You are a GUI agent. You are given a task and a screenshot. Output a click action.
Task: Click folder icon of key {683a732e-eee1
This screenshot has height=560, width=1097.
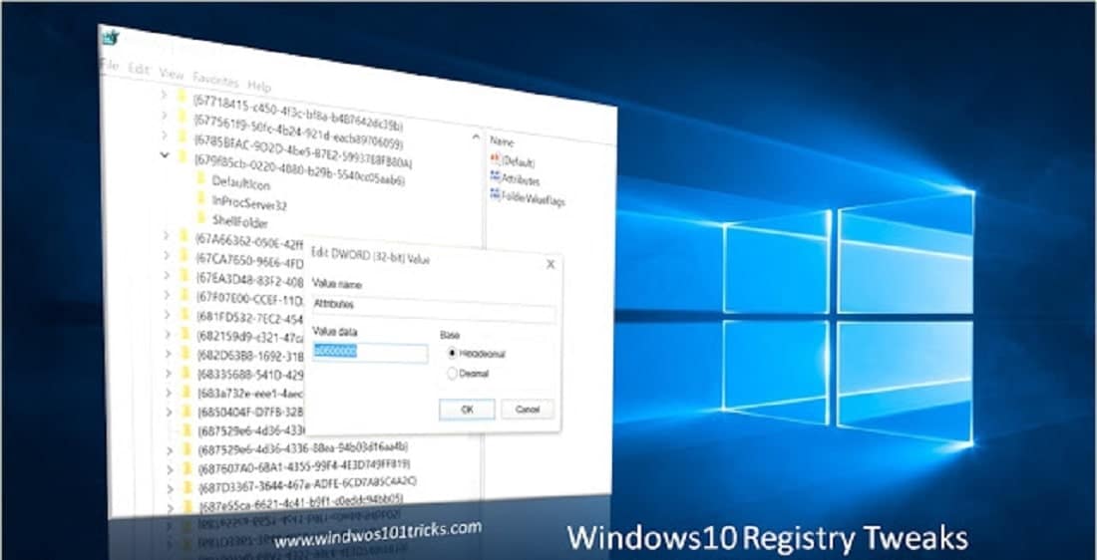[186, 393]
